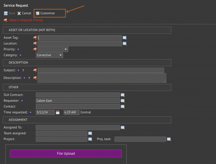
Task: Open lookup icon next to Contact field
Action: pos(123,107)
